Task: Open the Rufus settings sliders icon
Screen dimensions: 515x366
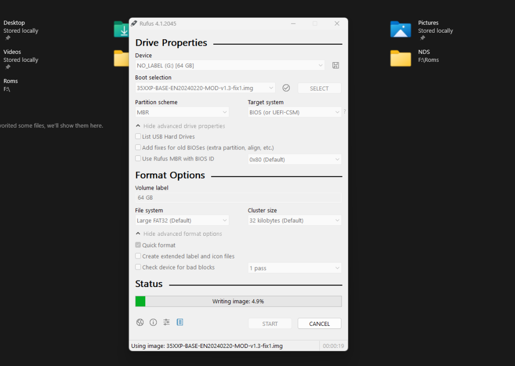Action: click(166, 322)
